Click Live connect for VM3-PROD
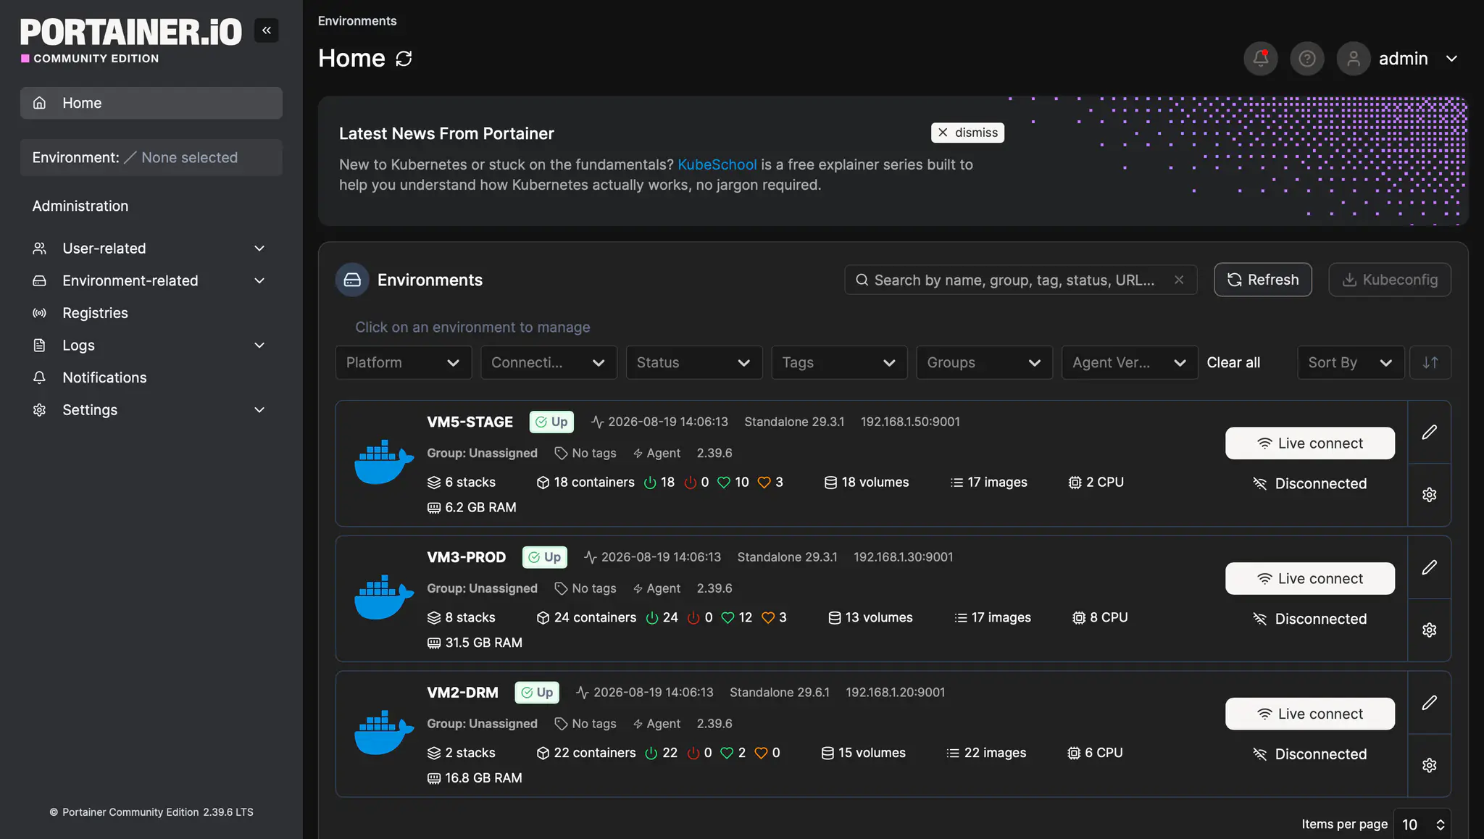Viewport: 1484px width, 839px height. coord(1309,579)
